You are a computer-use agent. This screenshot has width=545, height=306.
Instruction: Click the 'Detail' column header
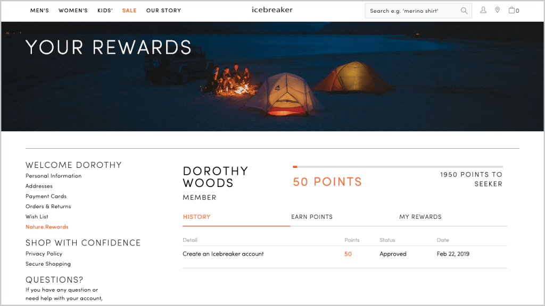[x=190, y=240]
